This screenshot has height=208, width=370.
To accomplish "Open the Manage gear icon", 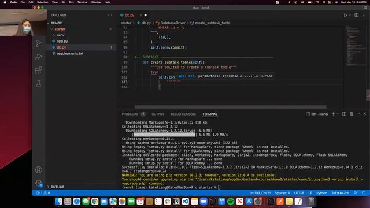I will coord(39,183).
